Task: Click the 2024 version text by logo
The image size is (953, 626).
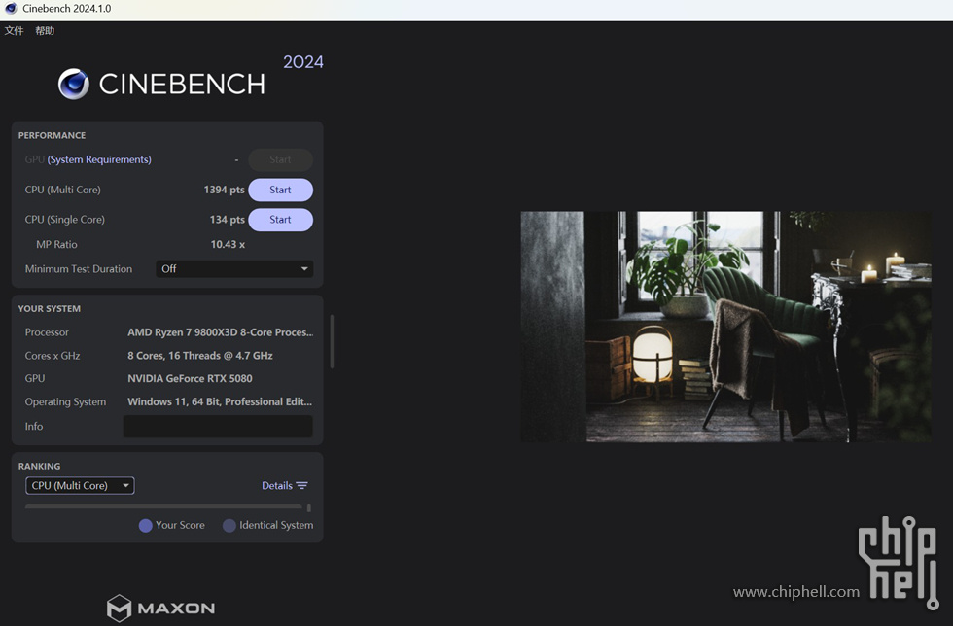Action: (x=303, y=62)
